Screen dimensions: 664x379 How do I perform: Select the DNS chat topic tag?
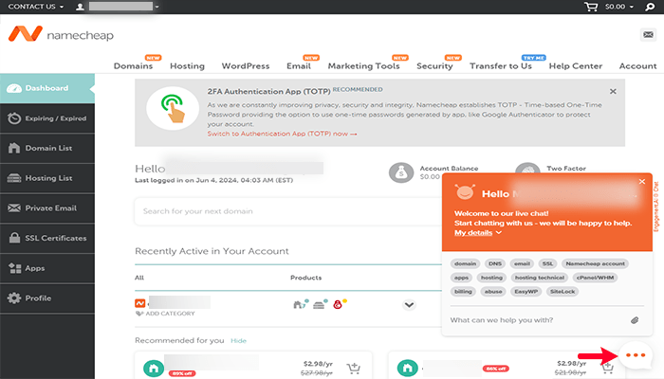click(495, 263)
